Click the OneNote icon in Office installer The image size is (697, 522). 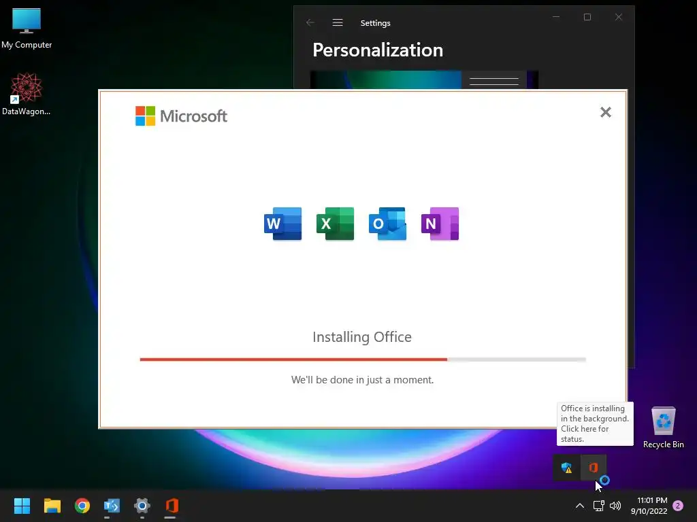440,224
